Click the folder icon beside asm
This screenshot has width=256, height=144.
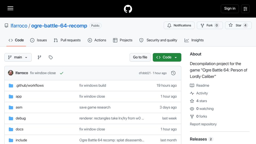coord(11,107)
